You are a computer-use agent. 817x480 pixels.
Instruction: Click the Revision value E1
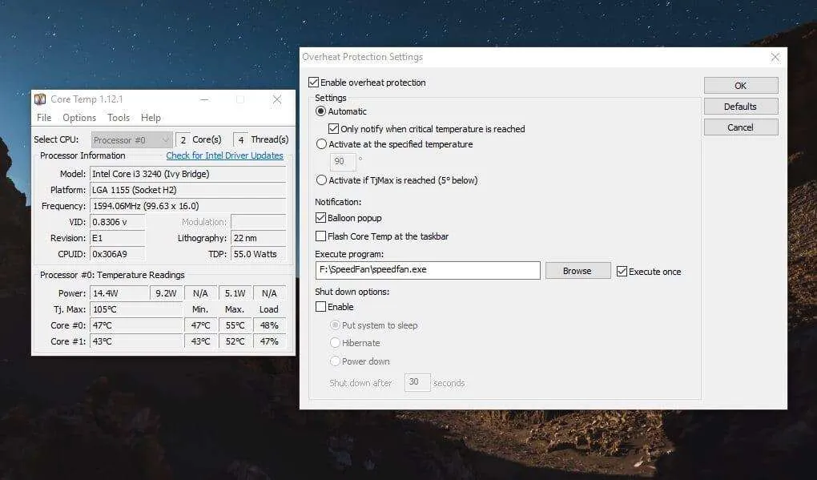[x=118, y=238]
